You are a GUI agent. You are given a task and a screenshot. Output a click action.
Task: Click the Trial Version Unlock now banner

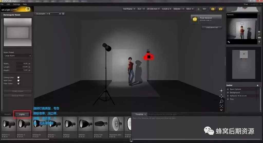pos(206,19)
